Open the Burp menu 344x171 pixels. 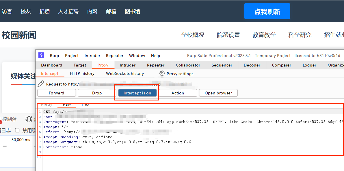point(54,56)
